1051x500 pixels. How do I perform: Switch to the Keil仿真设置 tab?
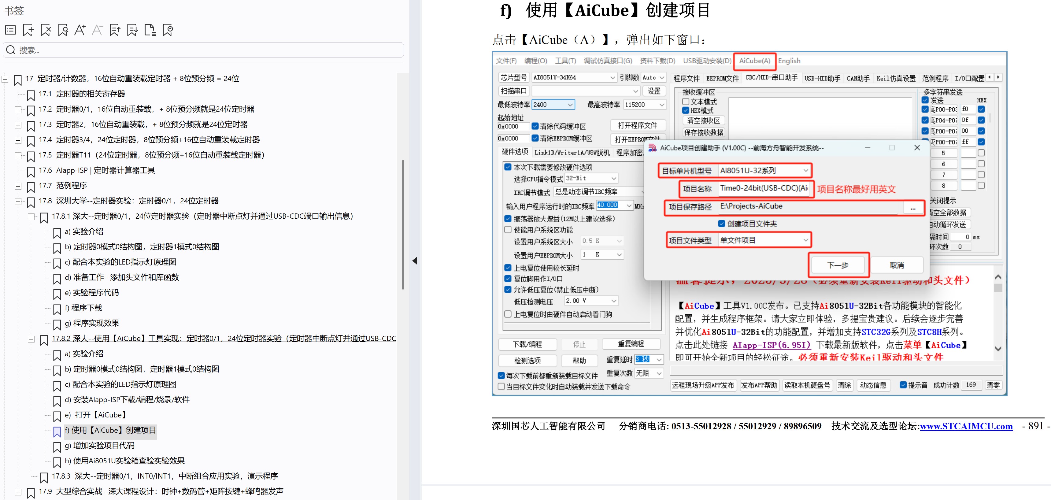coord(896,78)
